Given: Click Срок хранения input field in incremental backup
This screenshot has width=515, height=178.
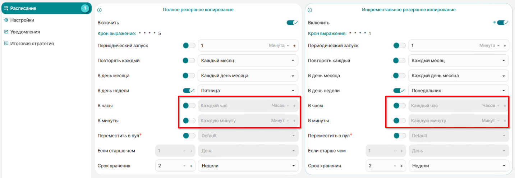Looking at the screenshot, I should tap(386, 166).
